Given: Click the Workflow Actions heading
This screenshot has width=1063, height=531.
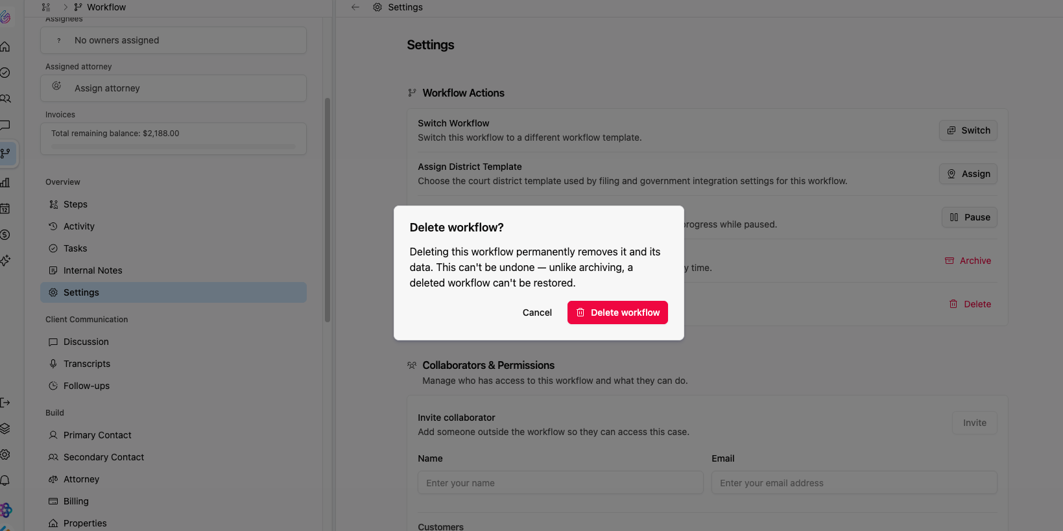Looking at the screenshot, I should [x=463, y=93].
